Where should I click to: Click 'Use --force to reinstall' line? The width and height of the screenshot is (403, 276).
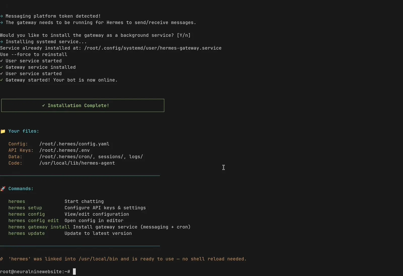[x=33, y=54]
